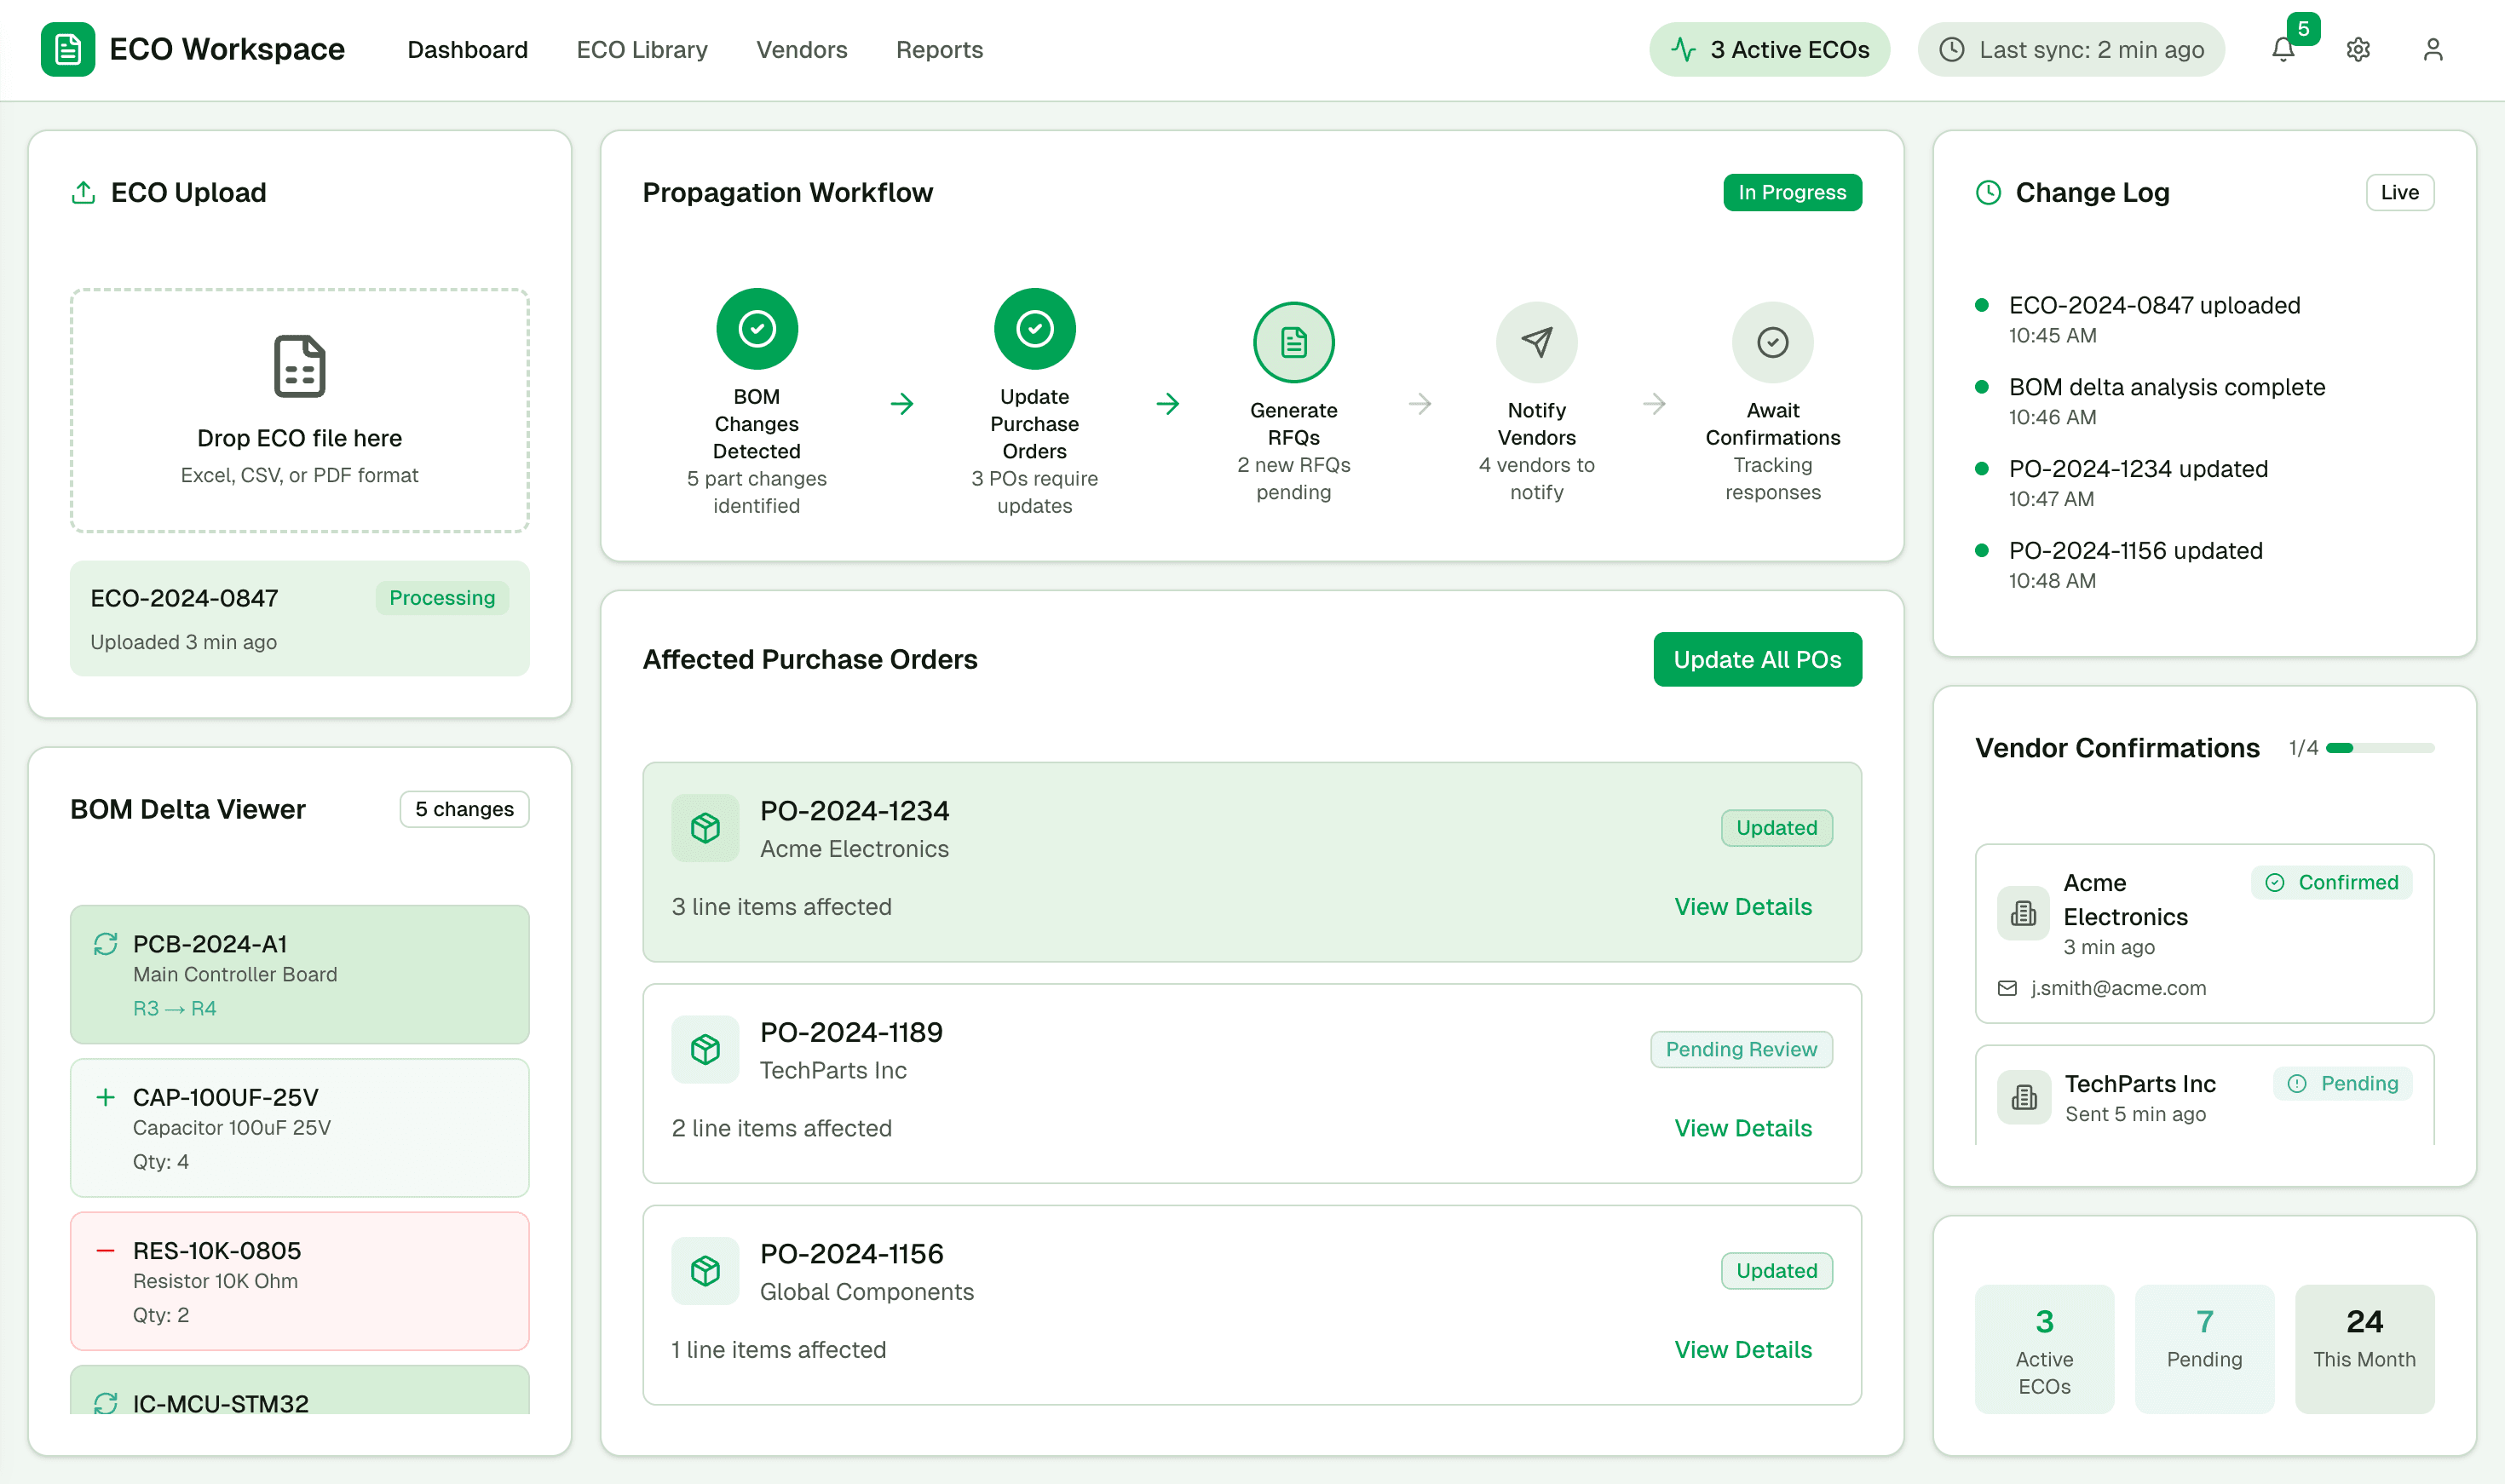The width and height of the screenshot is (2505, 1484).
Task: Toggle the Live status on Change Log
Action: pyautogui.click(x=2399, y=192)
